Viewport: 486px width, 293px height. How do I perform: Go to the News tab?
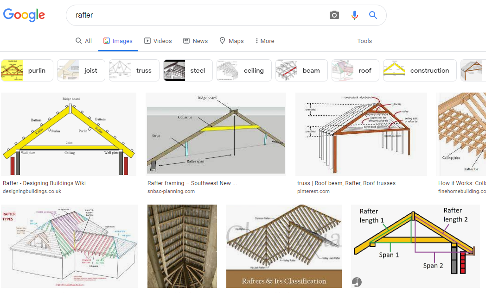click(x=196, y=41)
